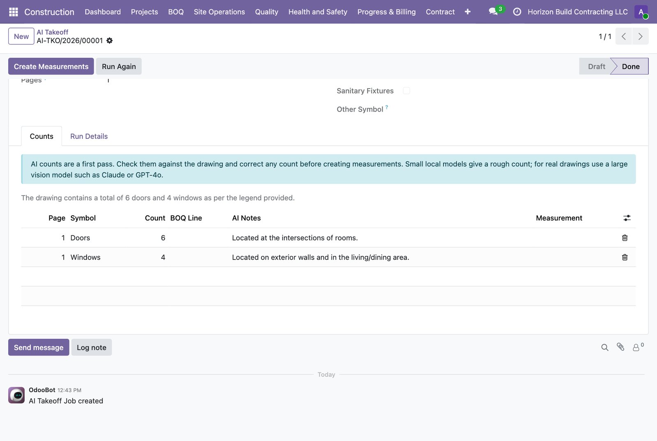Sort by the Symbol column header
This screenshot has height=441, width=657.
coord(83,218)
